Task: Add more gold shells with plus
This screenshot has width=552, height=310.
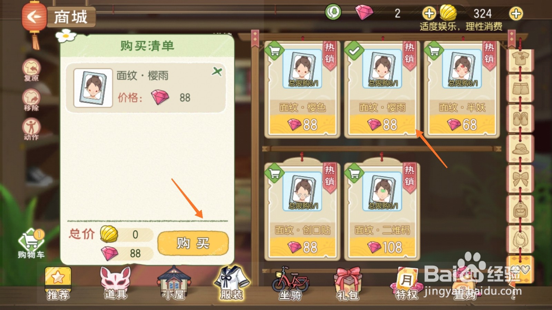Action: (516, 14)
